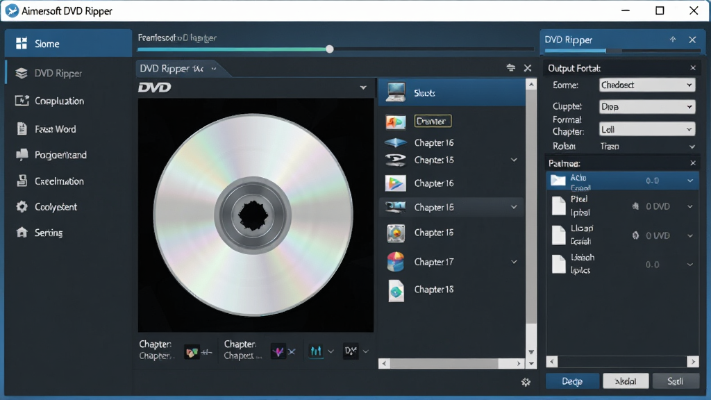Click the chapter list scroll-up arrow
The width and height of the screenshot is (711, 400).
(531, 84)
